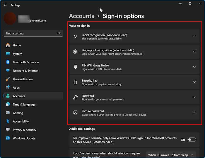Expand the Picture password chevron
Screen dimensions: 205x158
(x=194, y=112)
